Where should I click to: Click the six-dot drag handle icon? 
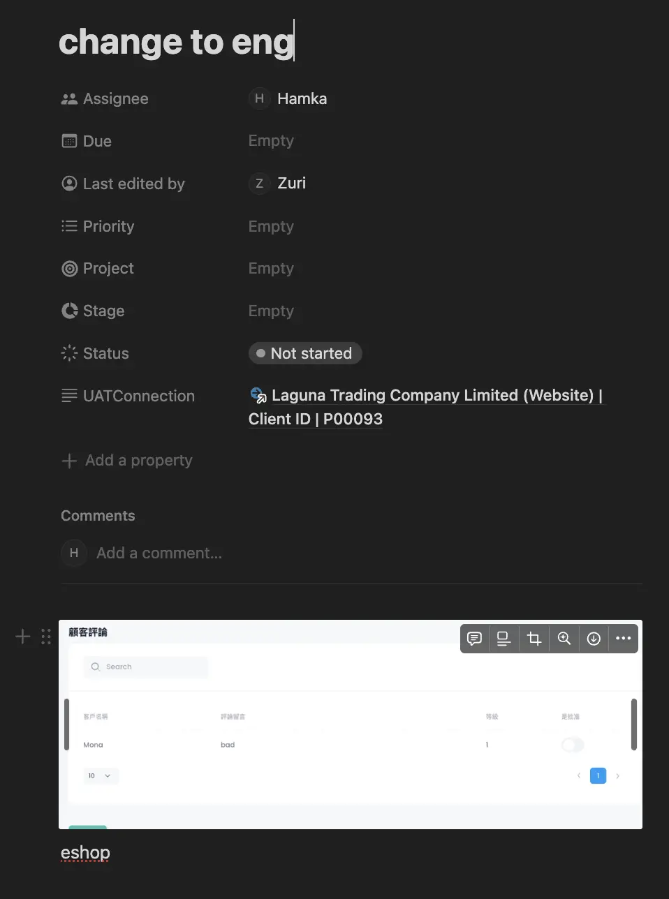[x=46, y=637]
